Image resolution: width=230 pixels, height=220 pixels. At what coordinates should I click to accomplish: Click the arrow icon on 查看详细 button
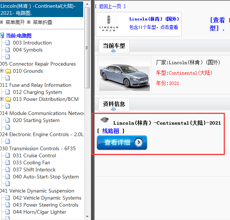click(139, 142)
